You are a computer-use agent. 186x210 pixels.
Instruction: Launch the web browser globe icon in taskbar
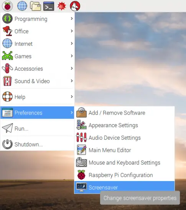[x=22, y=6]
